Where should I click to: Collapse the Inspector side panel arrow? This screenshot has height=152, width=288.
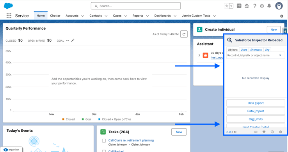pyautogui.click(x=285, y=32)
